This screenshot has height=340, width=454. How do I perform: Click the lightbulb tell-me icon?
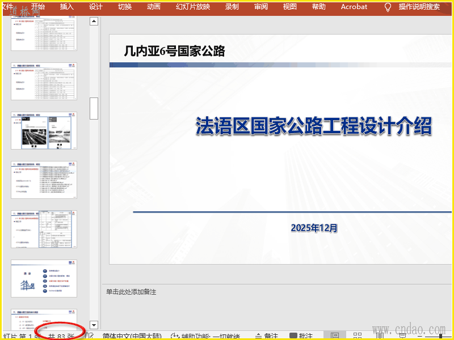click(388, 7)
